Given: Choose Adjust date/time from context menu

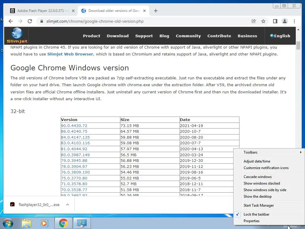Looking at the screenshot, I should point(269,161).
